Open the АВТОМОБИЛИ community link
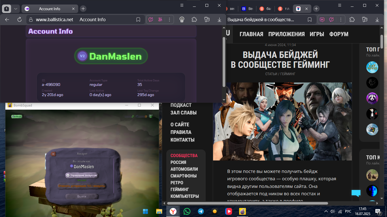 click(184, 169)
